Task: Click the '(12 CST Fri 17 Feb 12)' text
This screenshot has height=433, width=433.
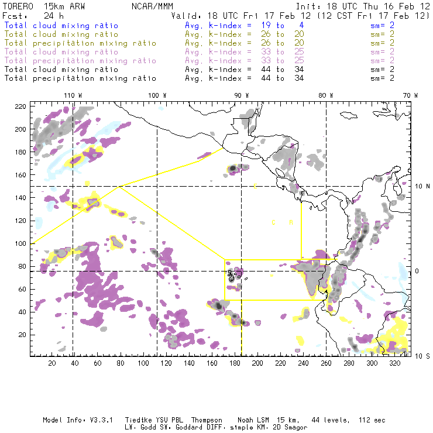Action: point(373,16)
